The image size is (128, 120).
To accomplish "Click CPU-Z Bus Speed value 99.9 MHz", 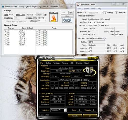I will [57, 102].
